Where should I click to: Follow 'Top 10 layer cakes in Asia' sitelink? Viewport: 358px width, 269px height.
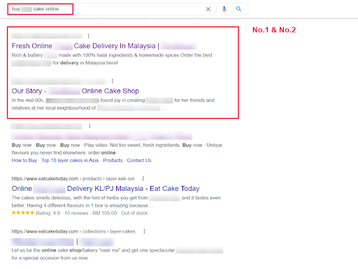70,161
